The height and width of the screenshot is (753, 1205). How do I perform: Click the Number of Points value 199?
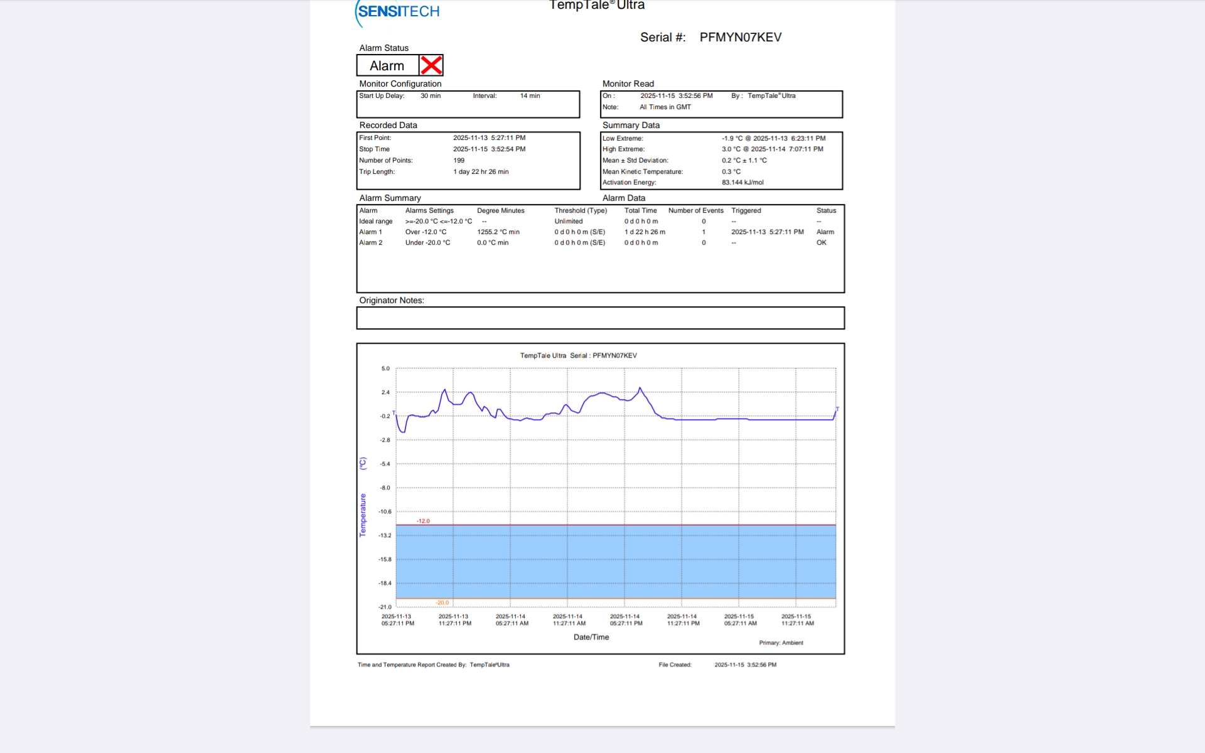point(459,161)
